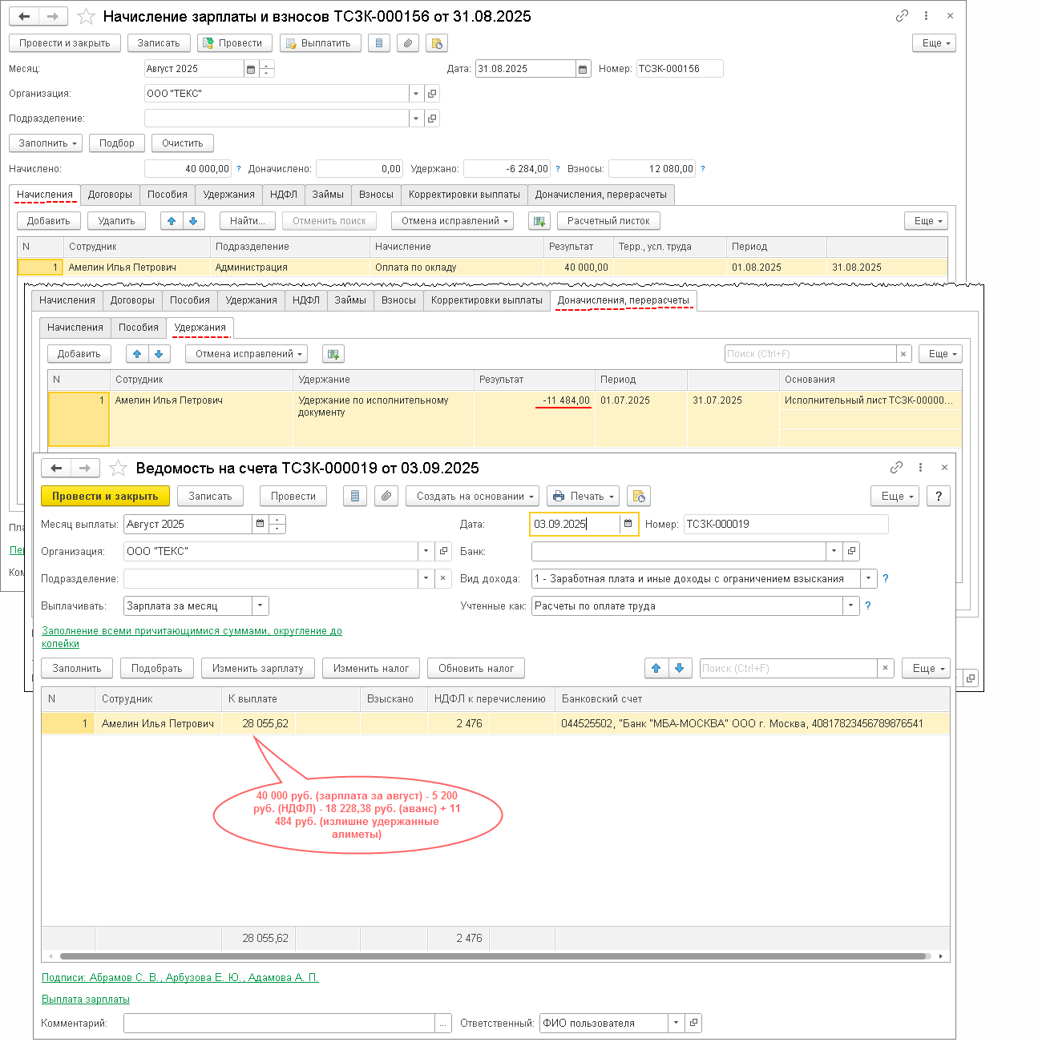This screenshot has width=1038, height=1042.
Task: Click Очистить button in accrual document
Action: coord(183,143)
